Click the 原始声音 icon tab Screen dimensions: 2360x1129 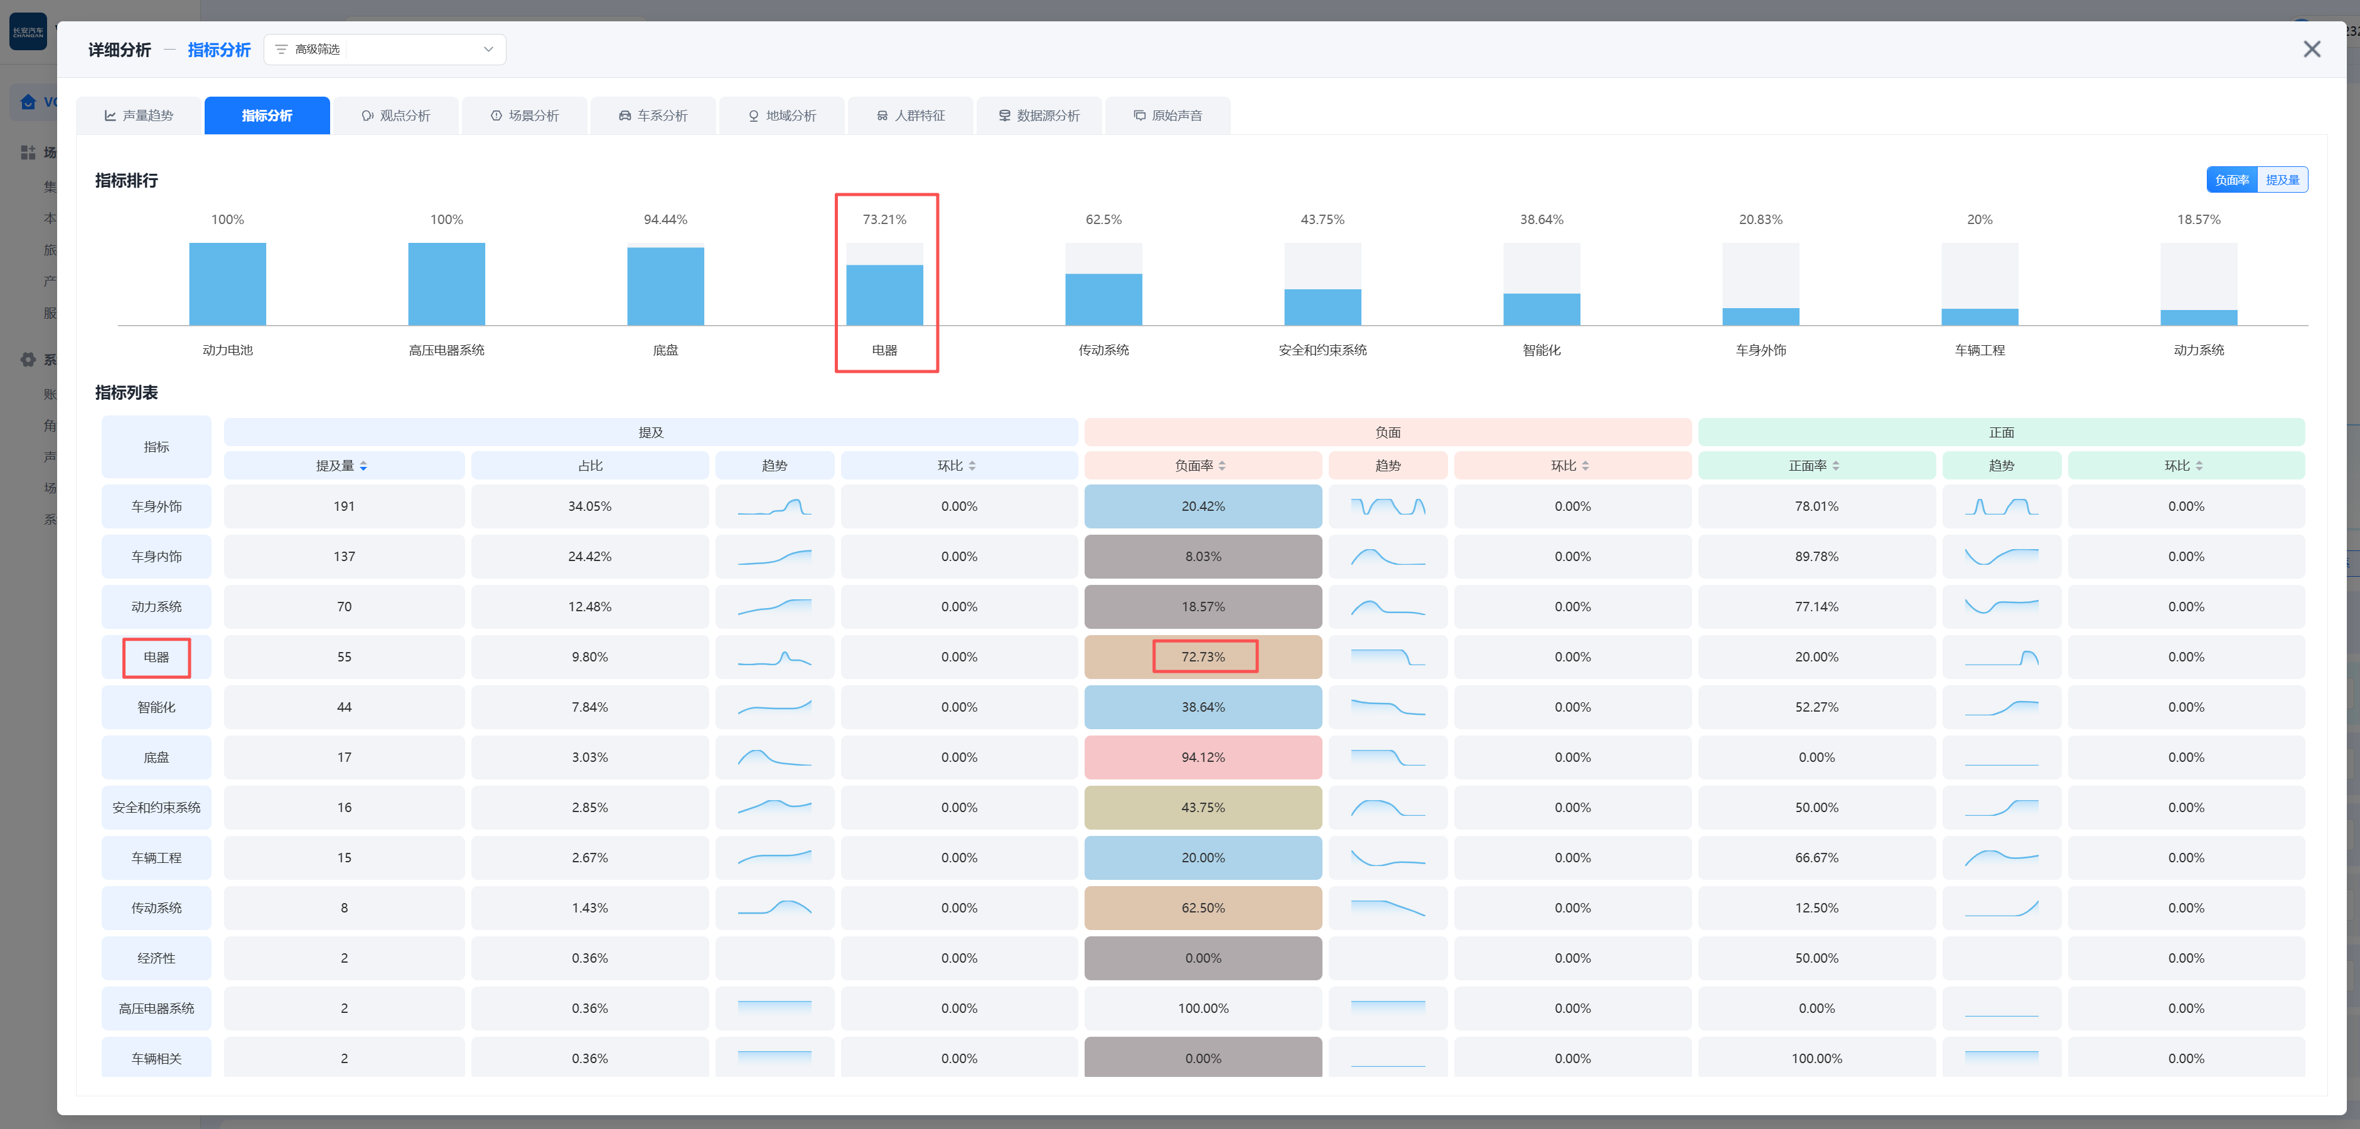[1140, 115]
